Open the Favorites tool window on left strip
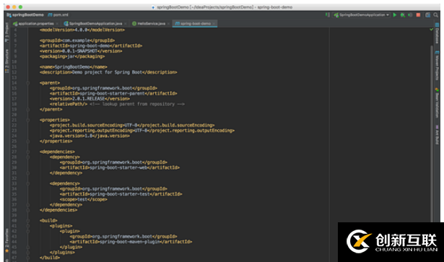 [x=6, y=240]
